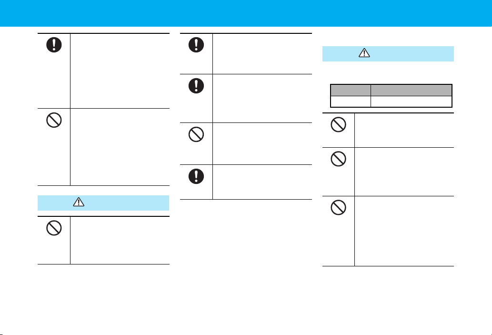Click the warning triangle in left column's blue banner

79,202
